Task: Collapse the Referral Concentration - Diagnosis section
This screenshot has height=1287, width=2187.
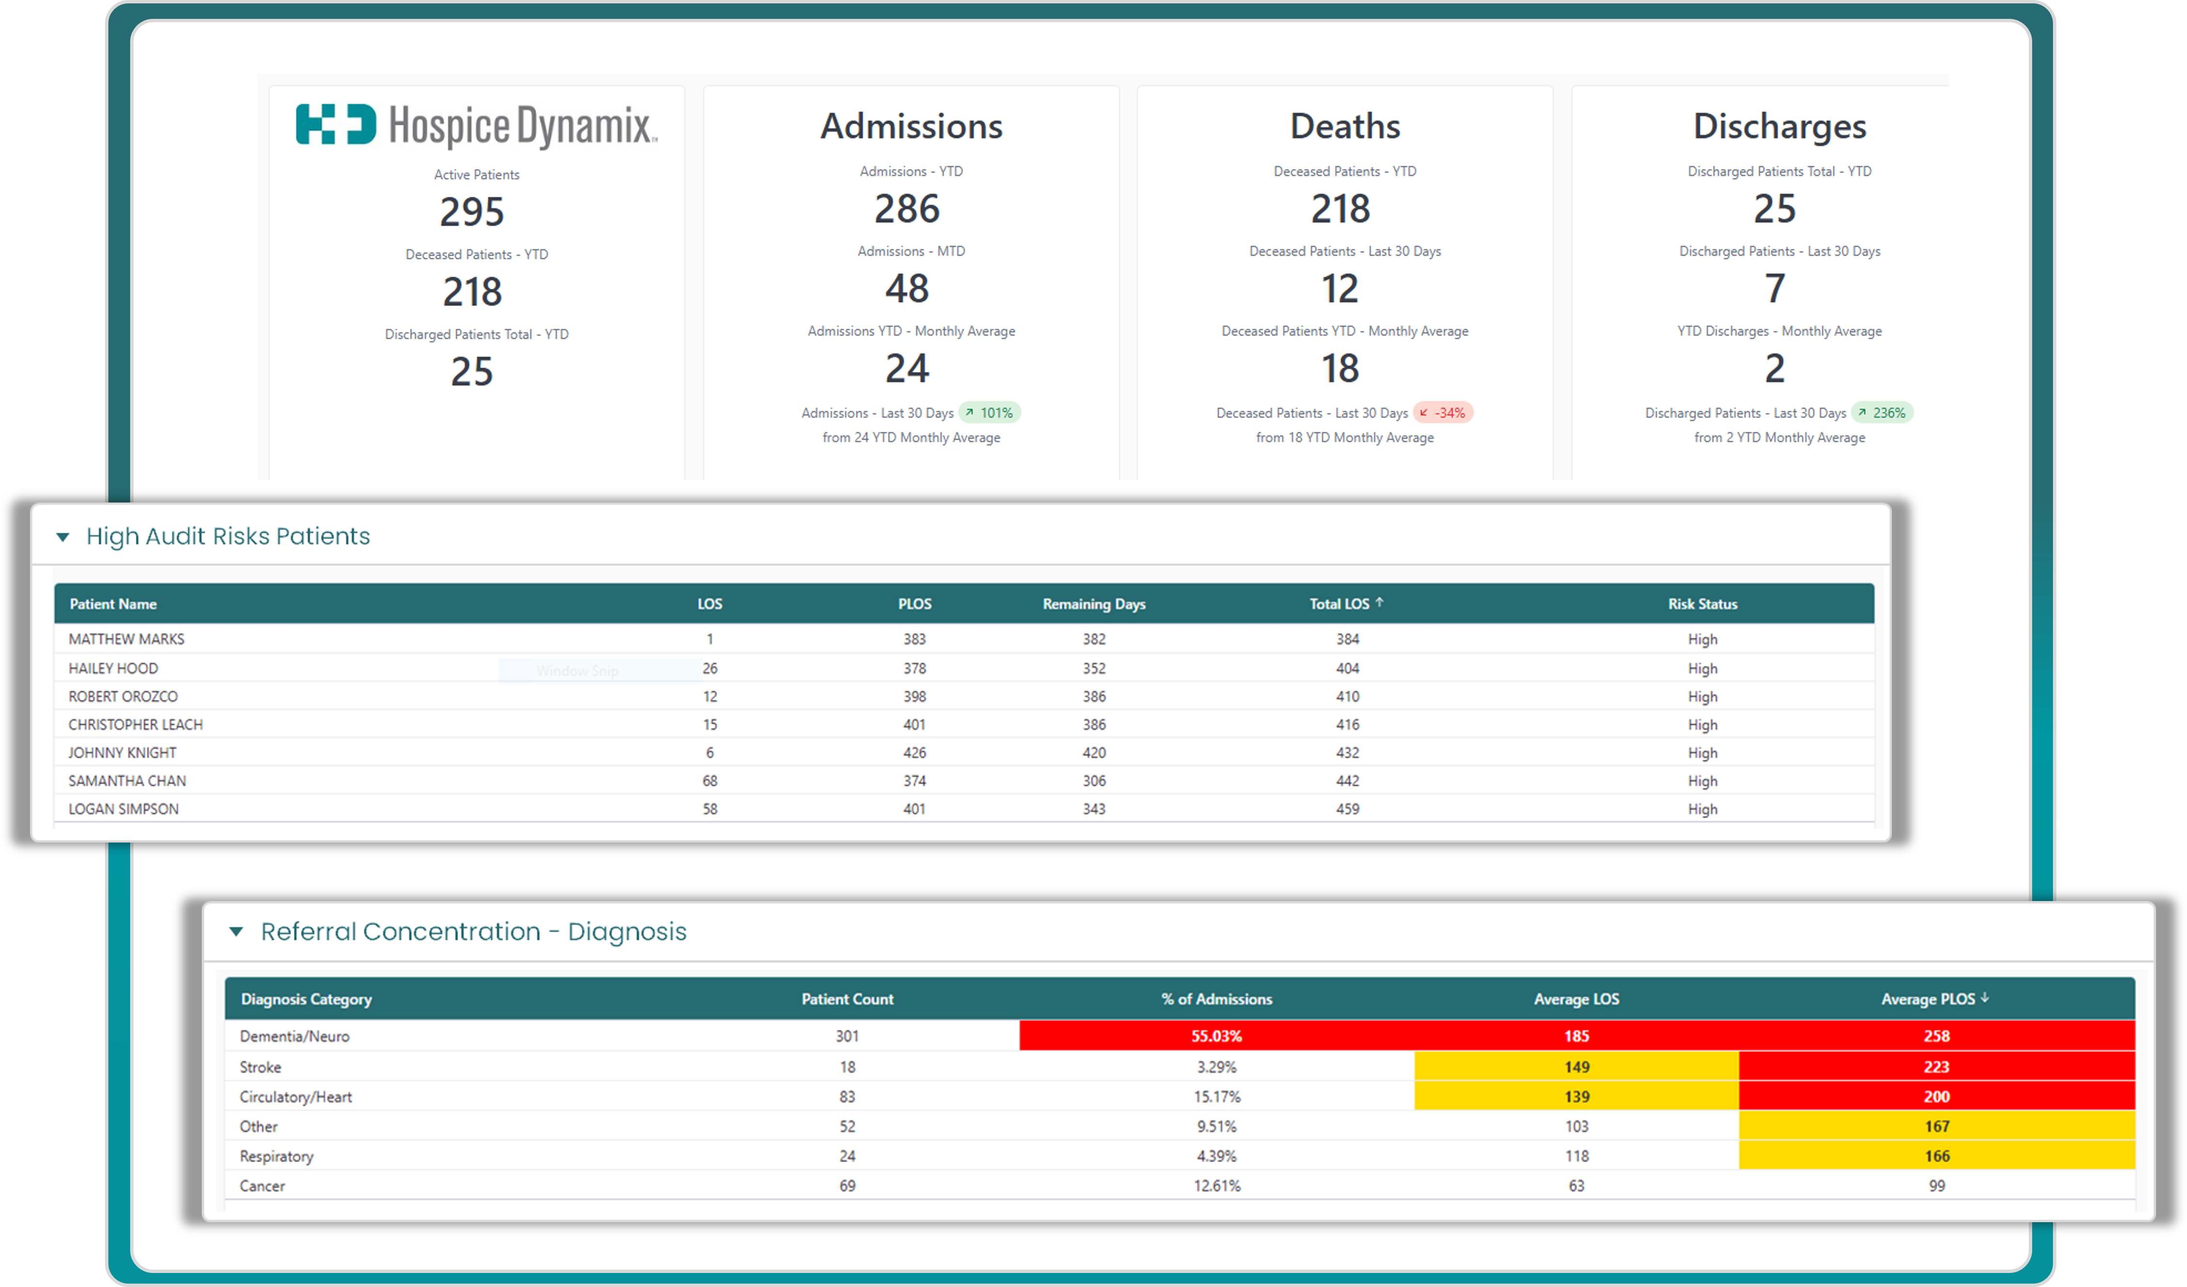Action: tap(236, 932)
